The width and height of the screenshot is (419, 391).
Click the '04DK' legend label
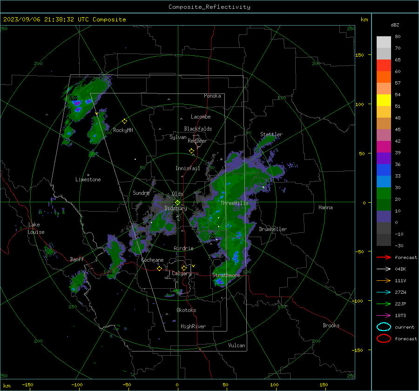400,269
